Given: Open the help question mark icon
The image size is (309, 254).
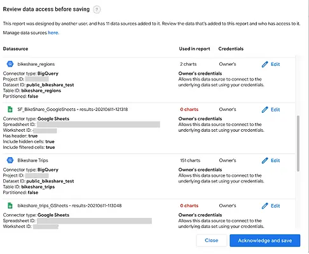Looking at the screenshot, I should coord(97,10).
